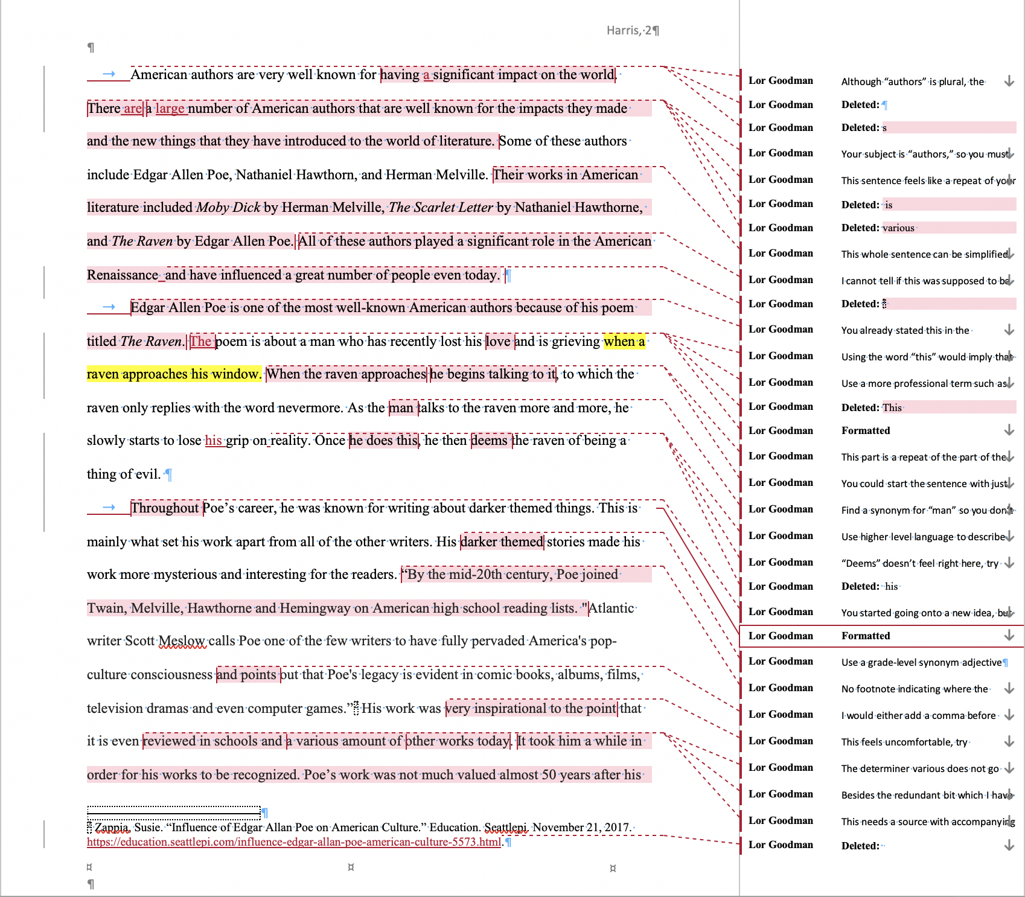The width and height of the screenshot is (1025, 897).
Task: Select 'You could start the sentence with just' comment
Action: pos(881,483)
